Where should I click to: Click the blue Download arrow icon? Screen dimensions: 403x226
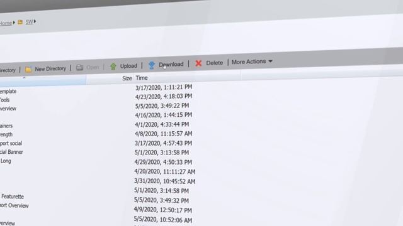pos(152,65)
